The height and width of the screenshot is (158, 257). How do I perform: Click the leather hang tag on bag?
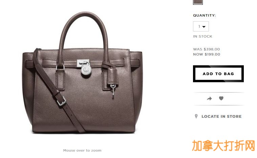coord(113,76)
